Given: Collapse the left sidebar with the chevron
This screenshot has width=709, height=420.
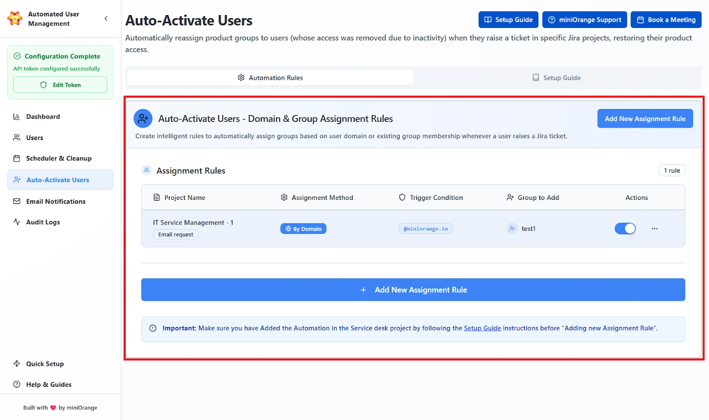Looking at the screenshot, I should (x=105, y=19).
